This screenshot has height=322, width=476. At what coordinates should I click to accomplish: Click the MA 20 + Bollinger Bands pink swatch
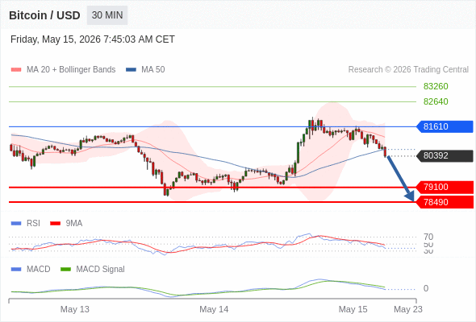(x=16, y=70)
